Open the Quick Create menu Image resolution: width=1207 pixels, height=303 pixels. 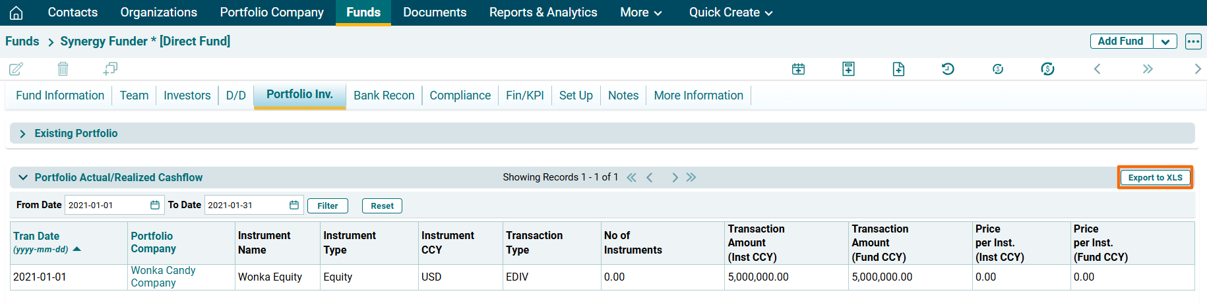pos(730,13)
